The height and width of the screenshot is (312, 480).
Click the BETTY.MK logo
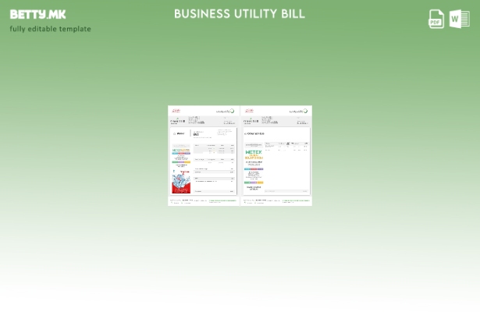[38, 14]
